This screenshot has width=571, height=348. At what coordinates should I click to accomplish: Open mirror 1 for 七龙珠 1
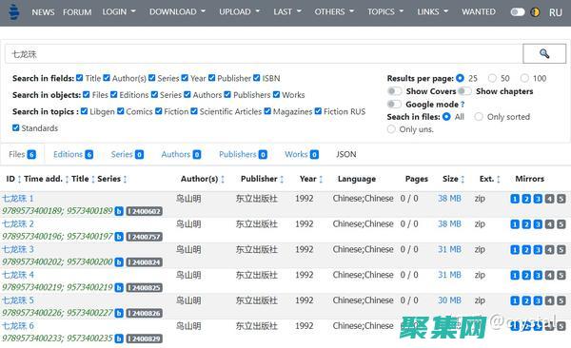[515, 199]
